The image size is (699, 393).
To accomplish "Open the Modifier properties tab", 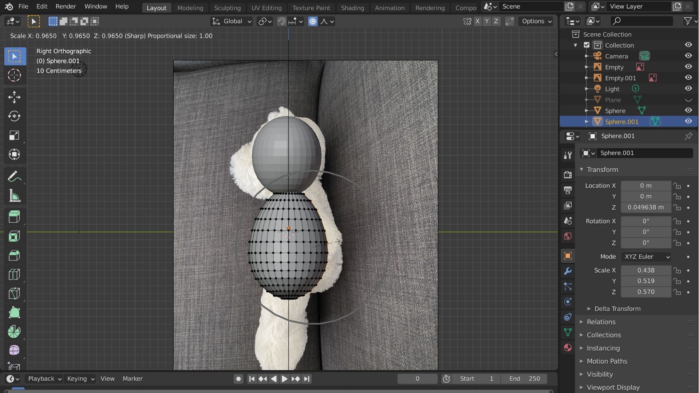I will click(x=568, y=271).
